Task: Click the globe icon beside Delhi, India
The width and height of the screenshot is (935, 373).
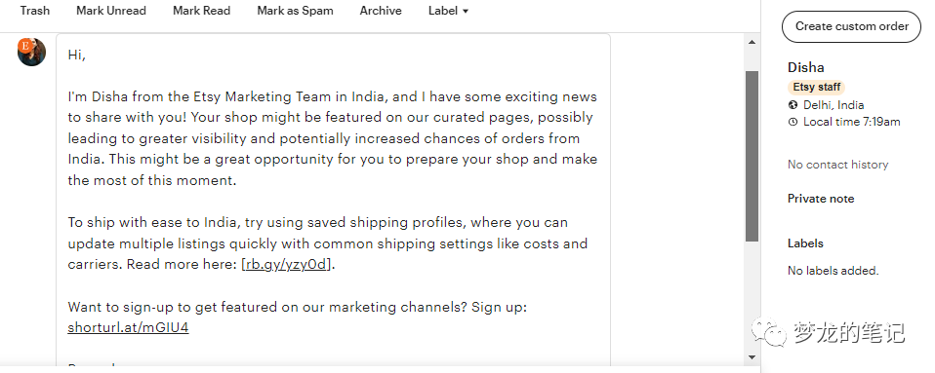Action: pos(793,105)
